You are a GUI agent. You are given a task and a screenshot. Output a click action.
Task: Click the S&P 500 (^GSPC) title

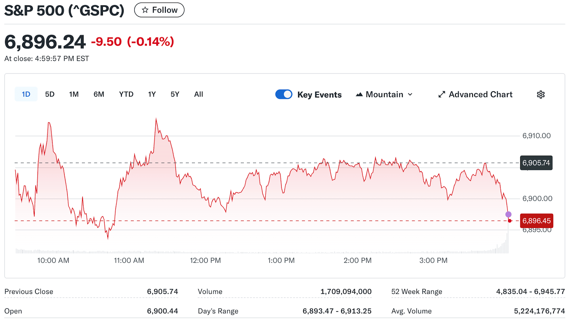pyautogui.click(x=64, y=10)
